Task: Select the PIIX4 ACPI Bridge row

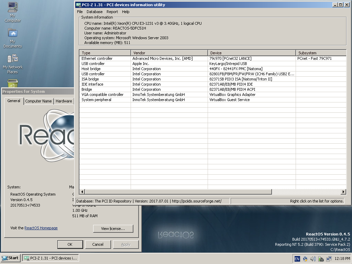Action: [212, 89]
